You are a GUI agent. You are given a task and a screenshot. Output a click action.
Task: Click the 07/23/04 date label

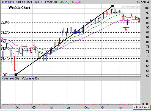point(143,2)
